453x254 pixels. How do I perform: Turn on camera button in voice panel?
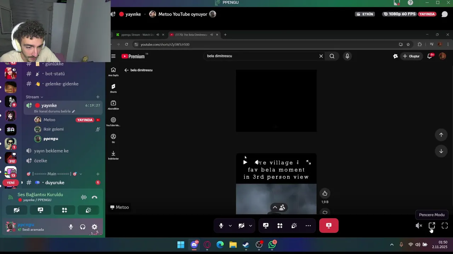[x=17, y=210]
